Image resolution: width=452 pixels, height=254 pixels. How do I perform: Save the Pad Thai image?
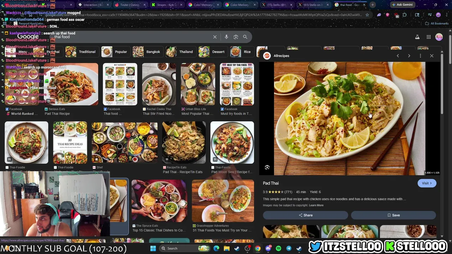tap(393, 215)
